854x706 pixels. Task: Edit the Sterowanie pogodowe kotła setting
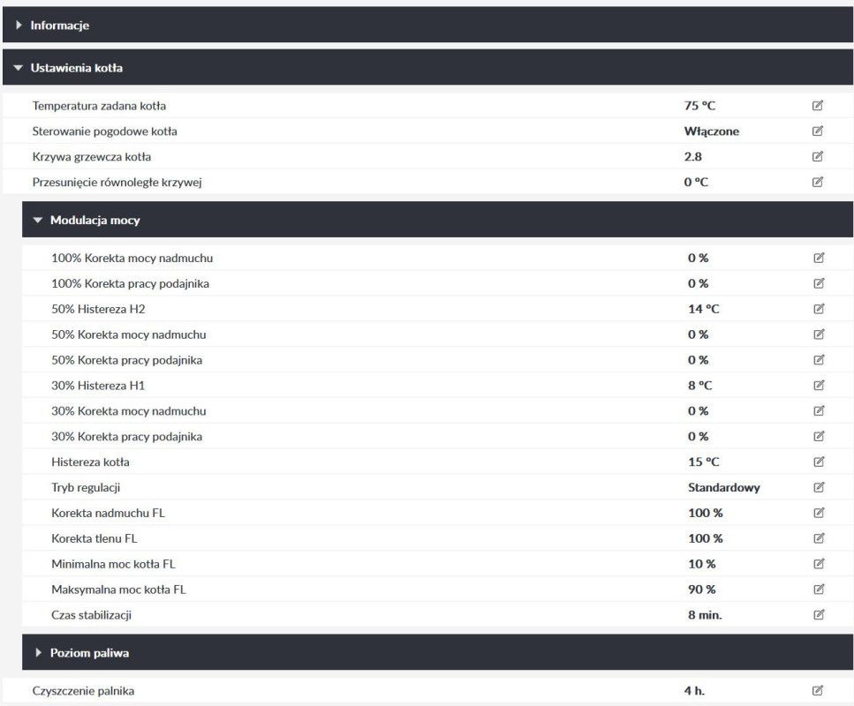[x=818, y=131]
